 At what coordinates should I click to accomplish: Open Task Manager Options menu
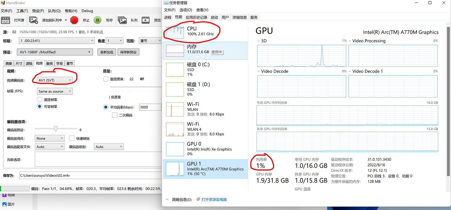tap(186, 10)
